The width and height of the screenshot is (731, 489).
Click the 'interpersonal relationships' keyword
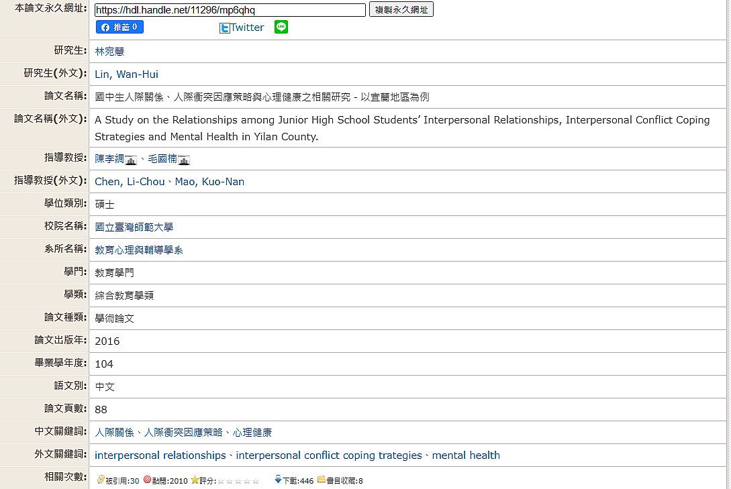(160, 455)
